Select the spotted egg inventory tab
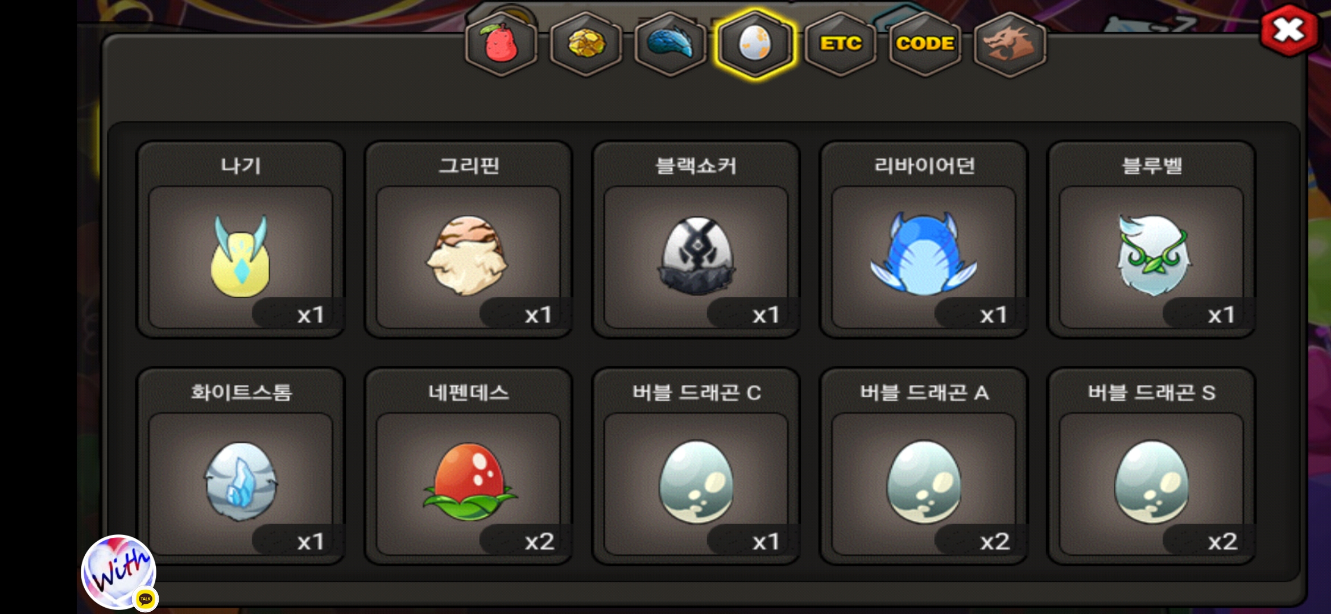This screenshot has width=1331, height=614. (755, 44)
